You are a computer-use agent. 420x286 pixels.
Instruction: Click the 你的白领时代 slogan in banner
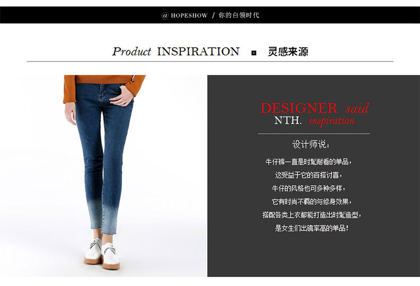coord(239,15)
